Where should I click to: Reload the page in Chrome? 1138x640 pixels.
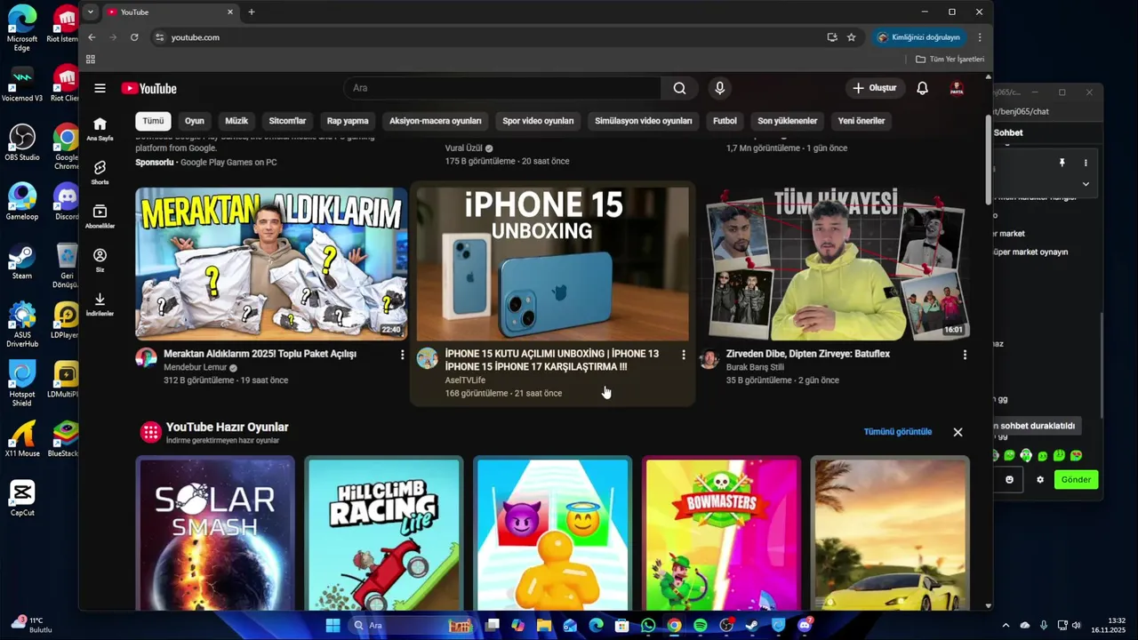pos(134,37)
